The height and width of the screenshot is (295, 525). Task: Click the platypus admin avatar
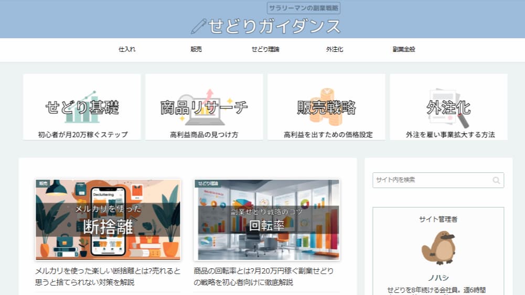click(438, 247)
